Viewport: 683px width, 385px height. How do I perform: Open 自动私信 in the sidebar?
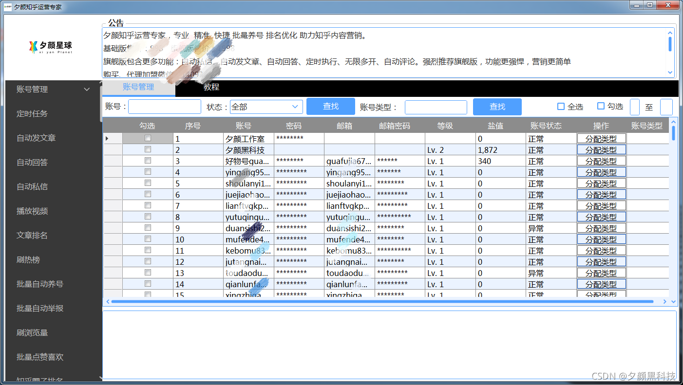[x=32, y=186]
